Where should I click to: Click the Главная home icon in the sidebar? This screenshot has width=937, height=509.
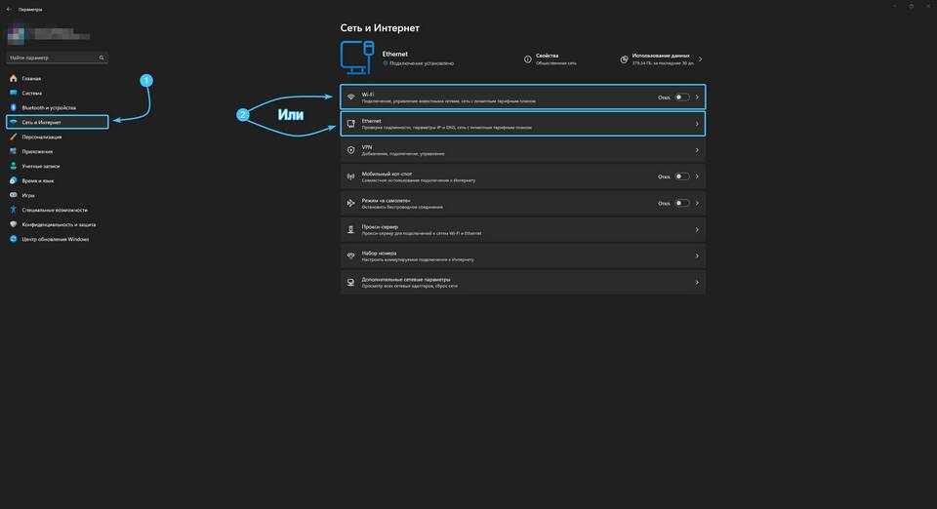point(13,78)
